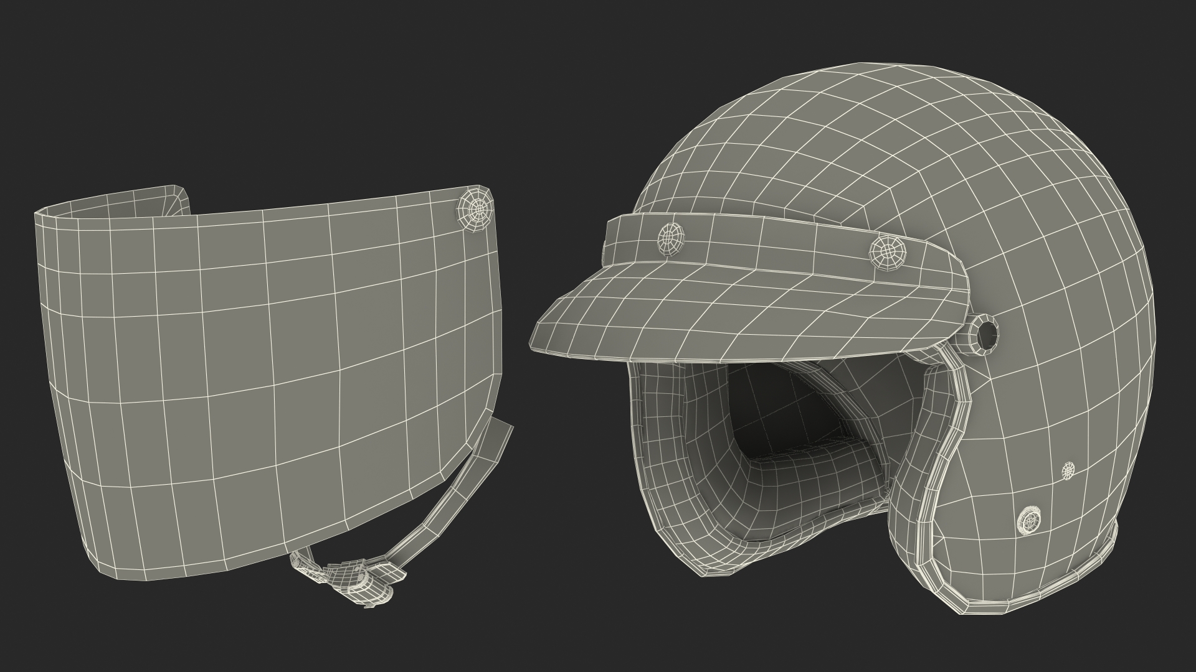Select the side pivot hole beside peak

(987, 335)
